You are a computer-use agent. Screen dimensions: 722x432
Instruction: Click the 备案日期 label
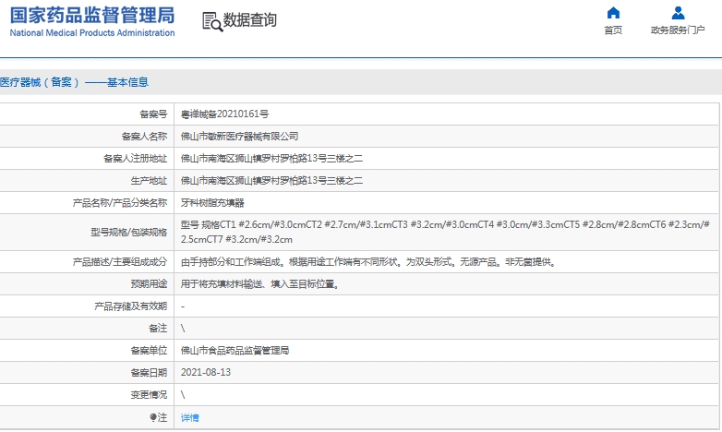click(x=149, y=373)
